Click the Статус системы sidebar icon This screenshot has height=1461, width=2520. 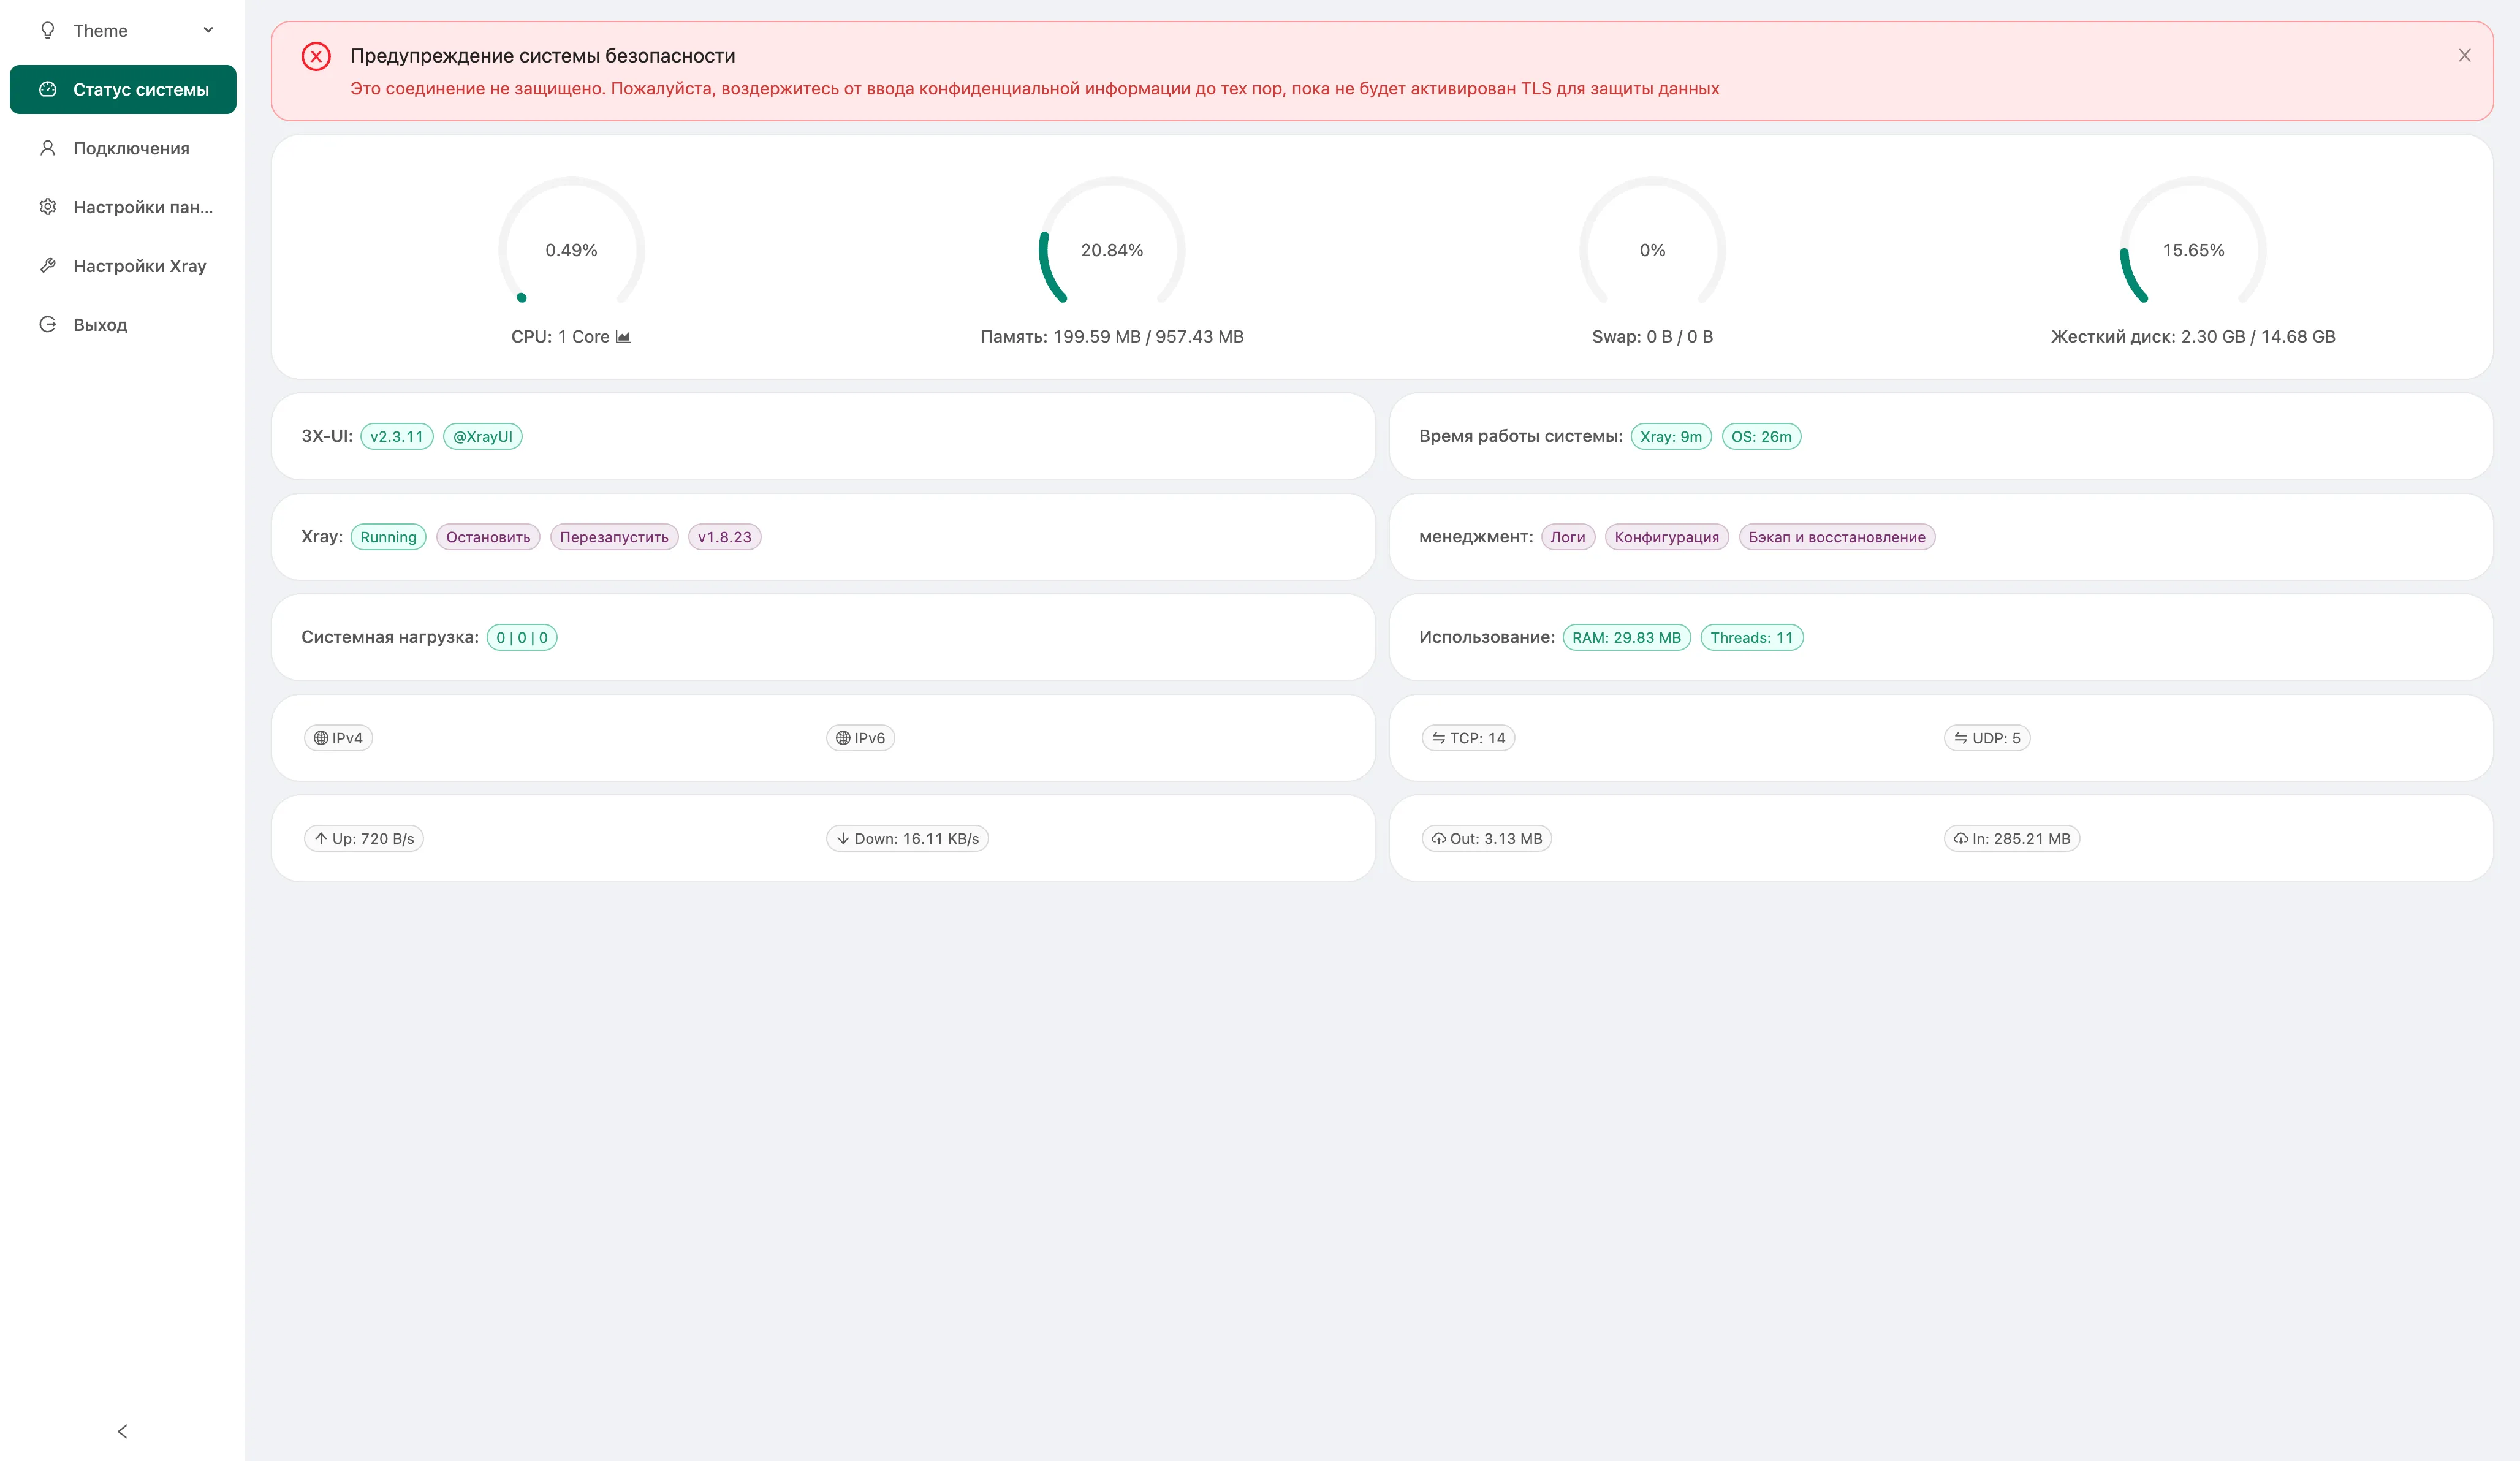(47, 89)
